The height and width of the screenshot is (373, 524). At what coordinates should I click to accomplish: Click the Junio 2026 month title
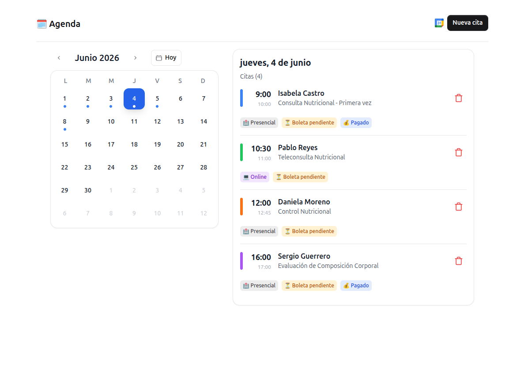pos(97,58)
